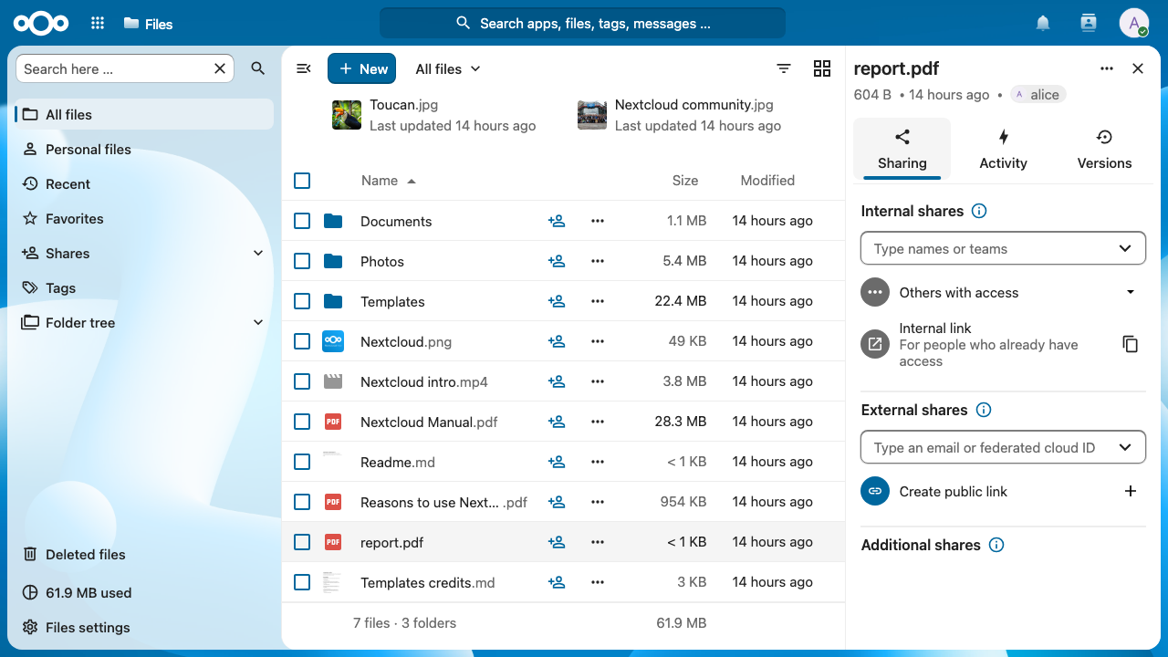This screenshot has width=1168, height=657.
Task: Click the New button
Action: [362, 68]
